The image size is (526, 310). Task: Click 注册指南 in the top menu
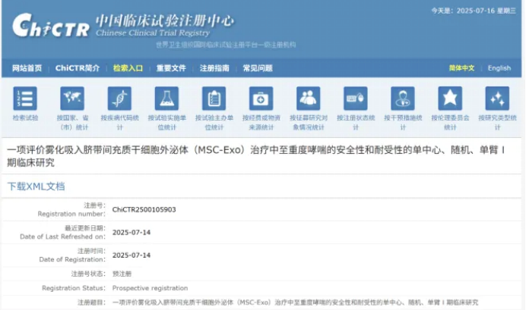[x=214, y=68]
